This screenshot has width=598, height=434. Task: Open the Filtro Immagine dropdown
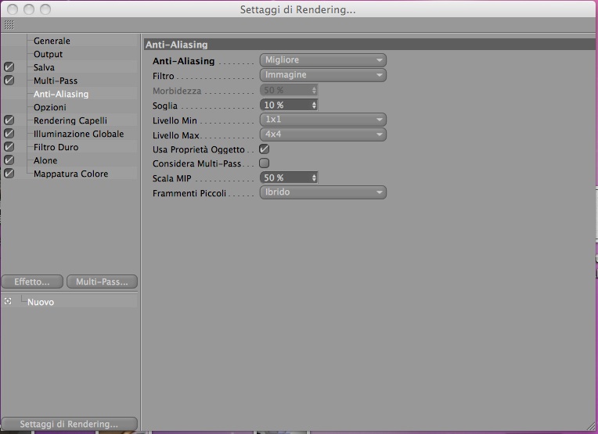click(323, 75)
